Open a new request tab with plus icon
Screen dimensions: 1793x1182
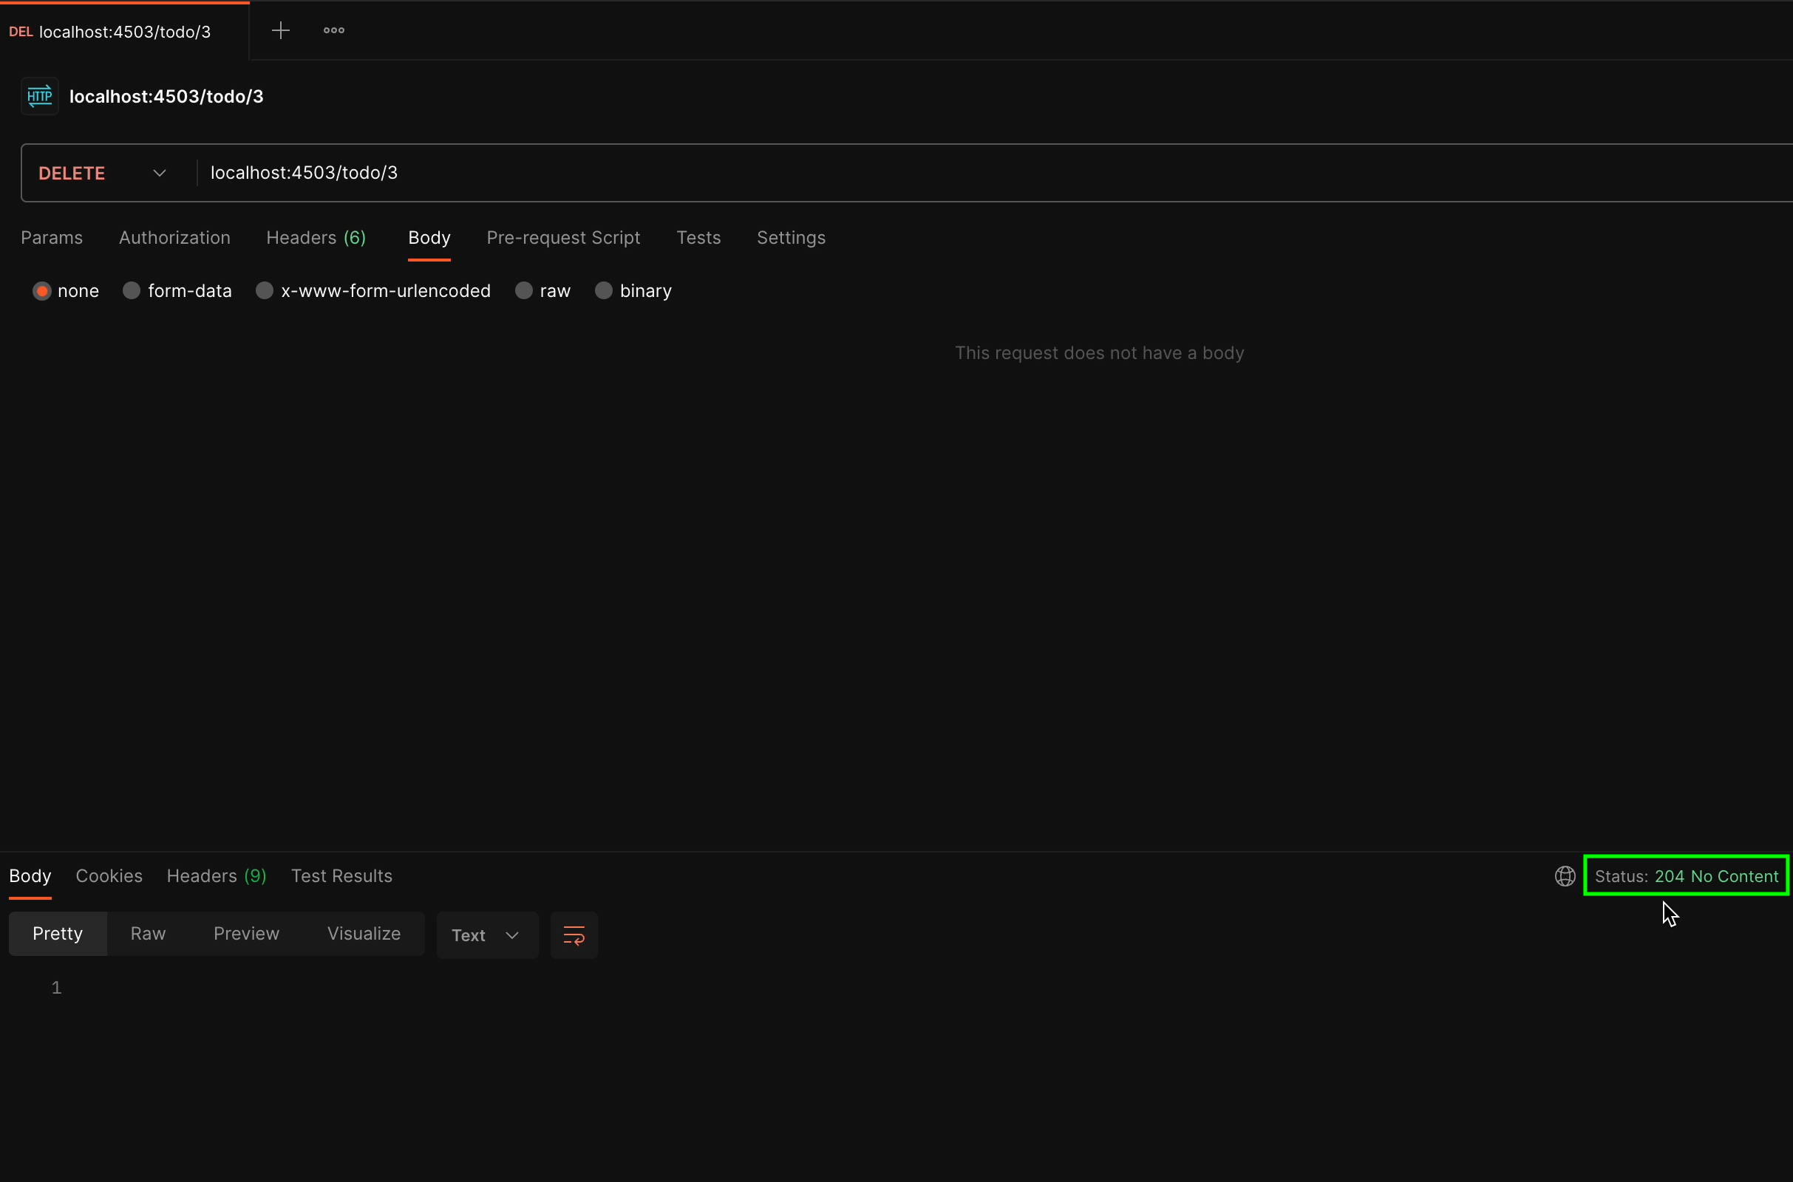pyautogui.click(x=281, y=31)
